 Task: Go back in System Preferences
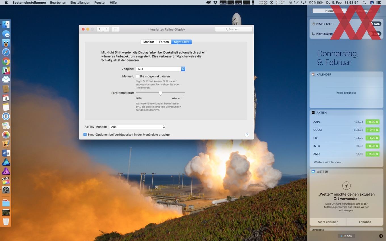tap(100, 29)
